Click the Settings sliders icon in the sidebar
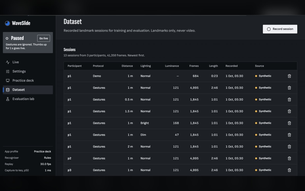Image resolution: width=305 pixels, height=191 pixels. 8,71
